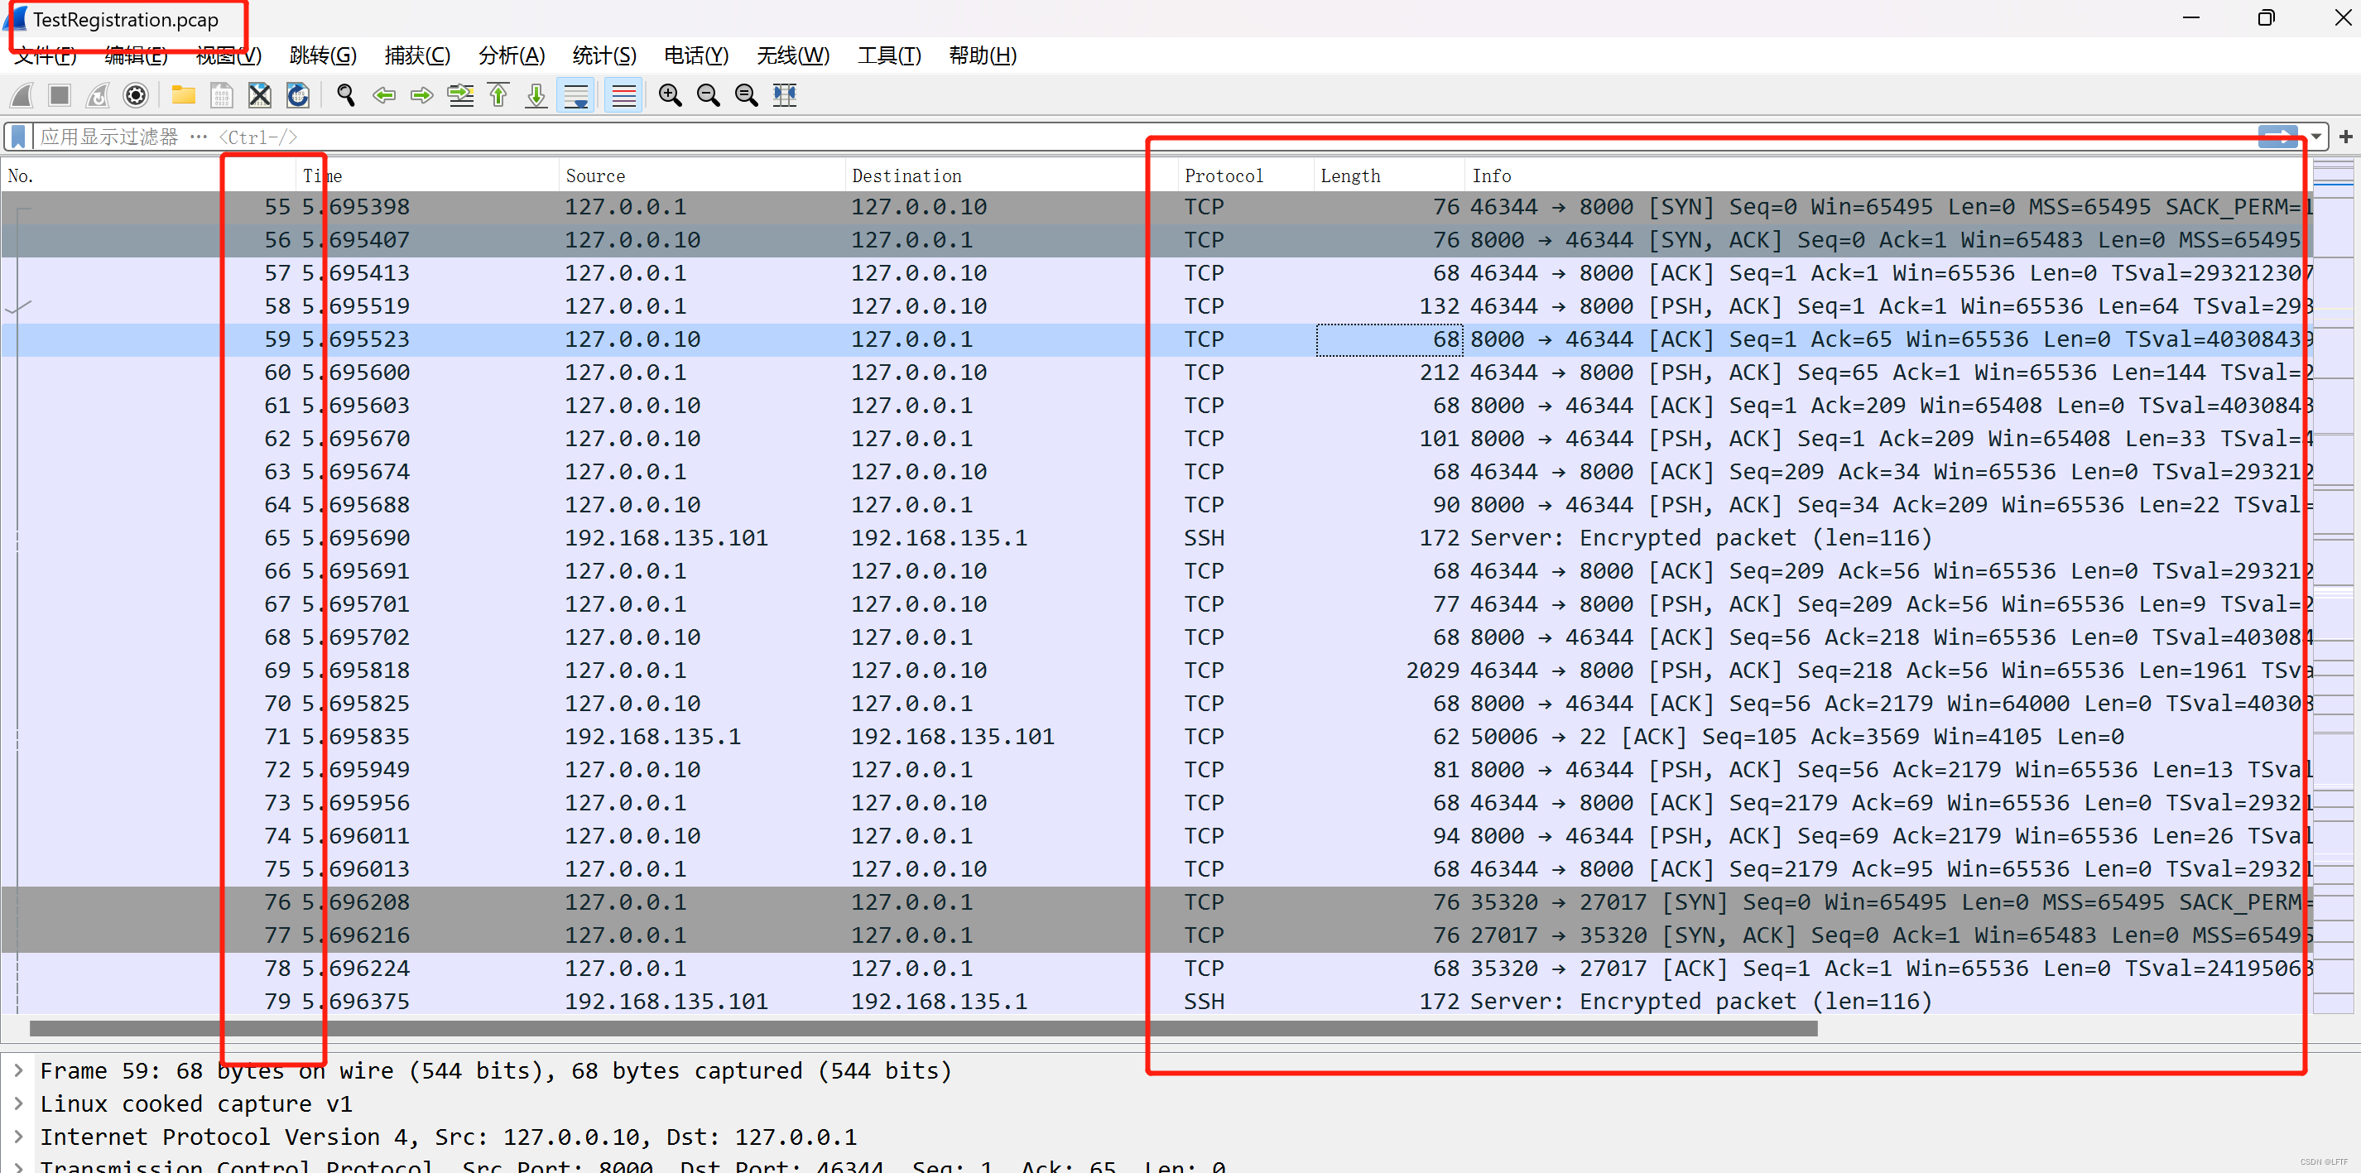Image resolution: width=2361 pixels, height=1173 pixels.
Task: Click the close capture file icon
Action: click(260, 95)
